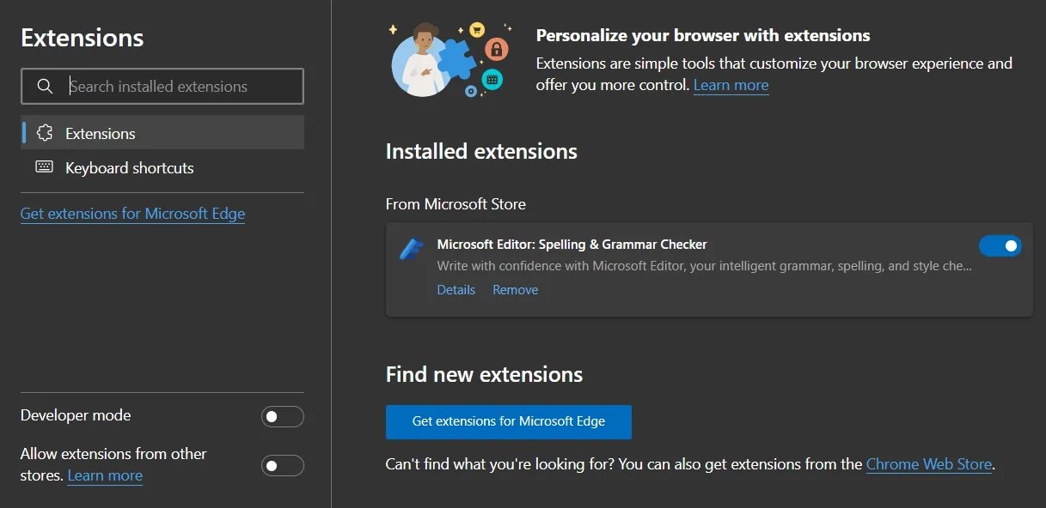
Task: Click Details for the Microsoft Editor extension
Action: (x=456, y=289)
